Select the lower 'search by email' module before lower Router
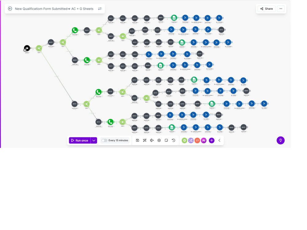This screenshot has height=230, width=307. (x=75, y=104)
